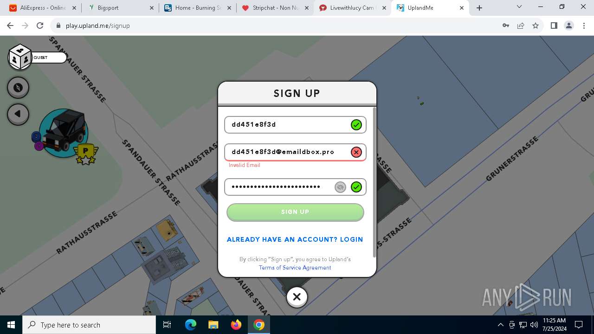The height and width of the screenshot is (334, 594).
Task: Click the Invalid Email error text
Action: click(x=245, y=165)
